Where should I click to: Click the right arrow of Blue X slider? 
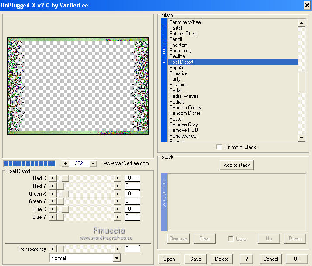click(x=118, y=209)
